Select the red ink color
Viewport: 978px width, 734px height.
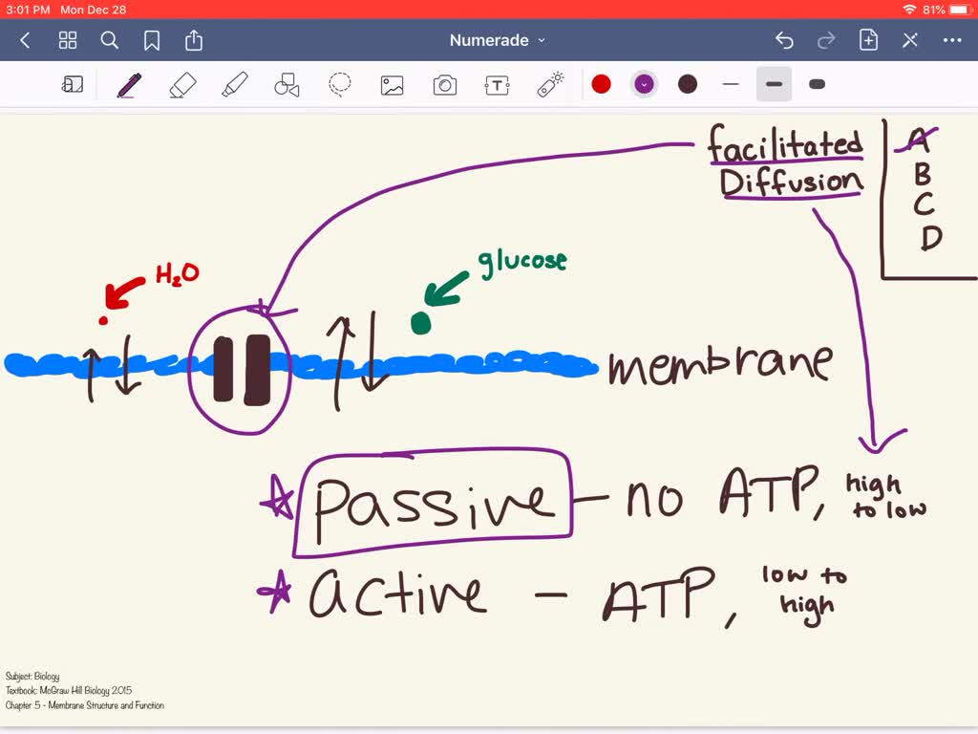(x=602, y=84)
